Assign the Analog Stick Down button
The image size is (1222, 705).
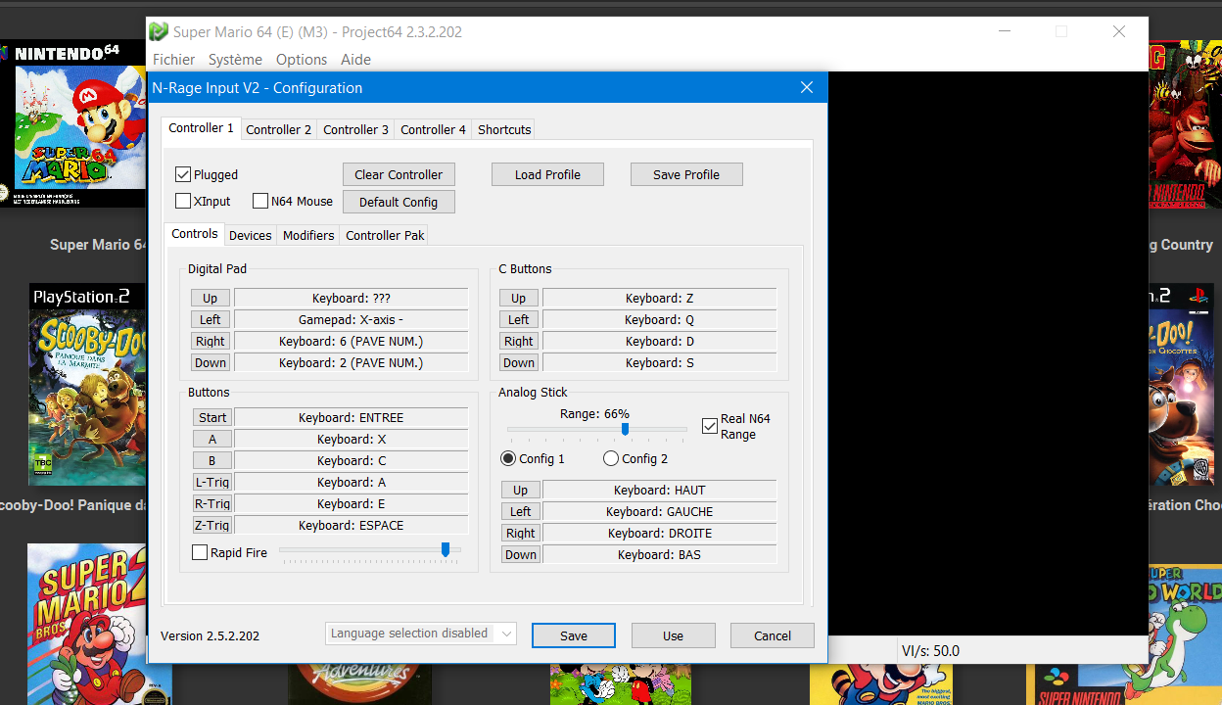(521, 554)
